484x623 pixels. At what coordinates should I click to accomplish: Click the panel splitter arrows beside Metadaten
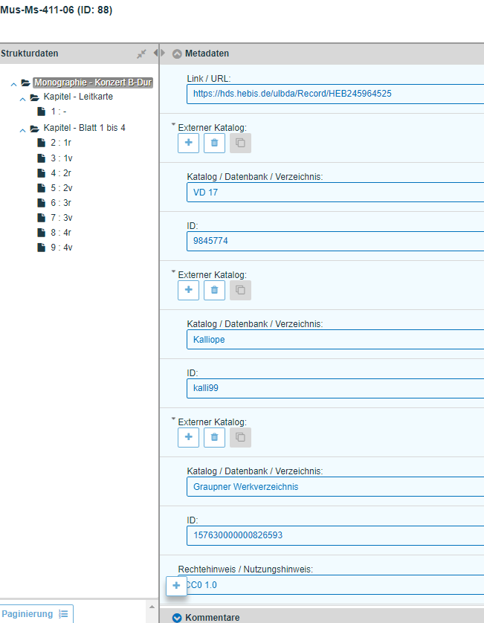[159, 53]
